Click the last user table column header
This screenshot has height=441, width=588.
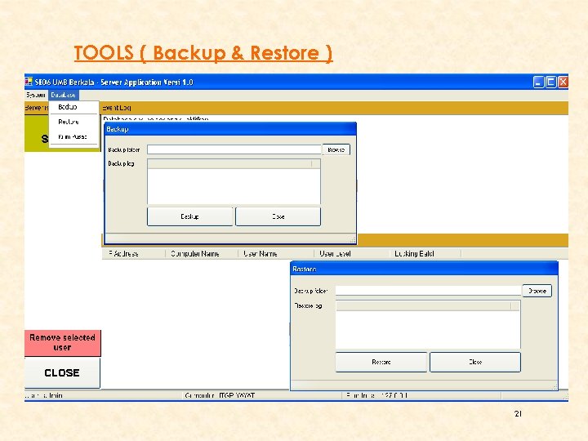pyautogui.click(x=425, y=254)
